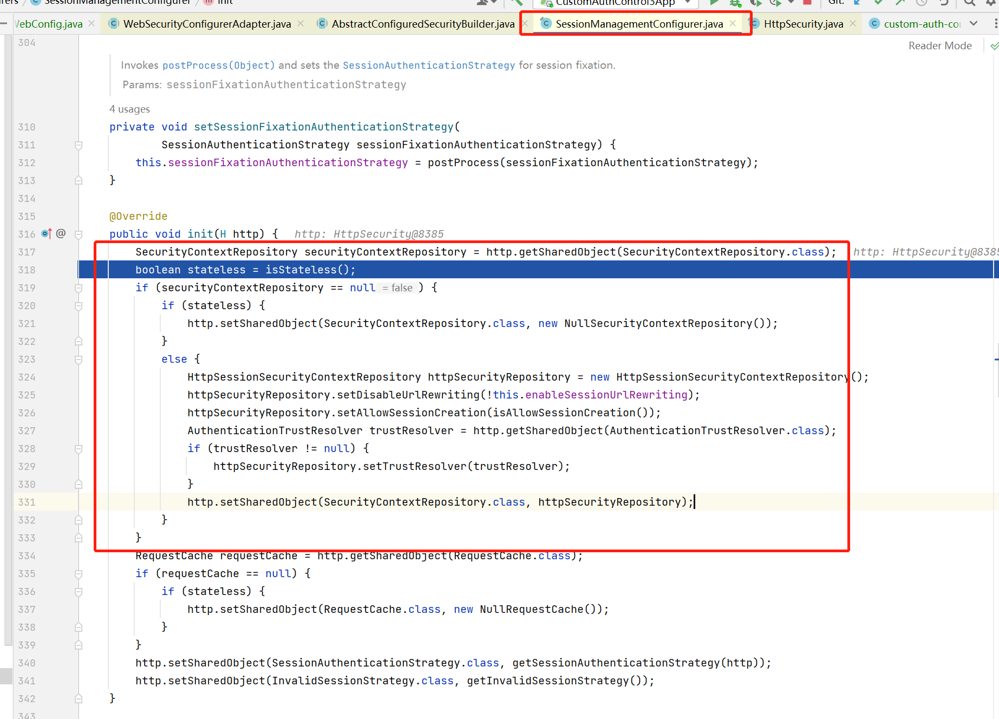Click getSessionAuthenticationStrategy(http) on line 340
Screen dimensions: 999x719
(635, 663)
